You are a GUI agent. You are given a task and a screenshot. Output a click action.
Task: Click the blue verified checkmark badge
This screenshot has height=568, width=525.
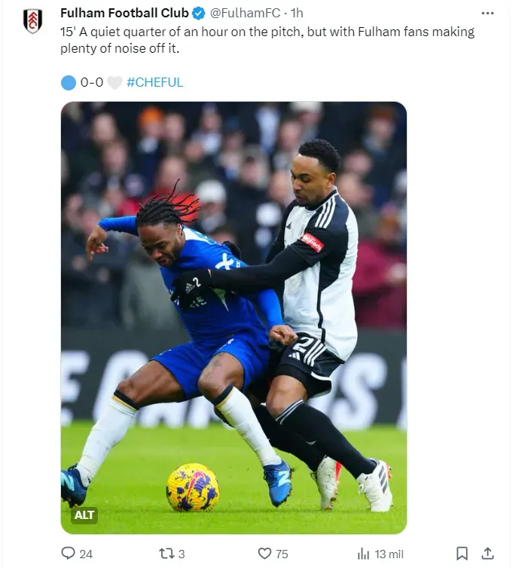(199, 14)
